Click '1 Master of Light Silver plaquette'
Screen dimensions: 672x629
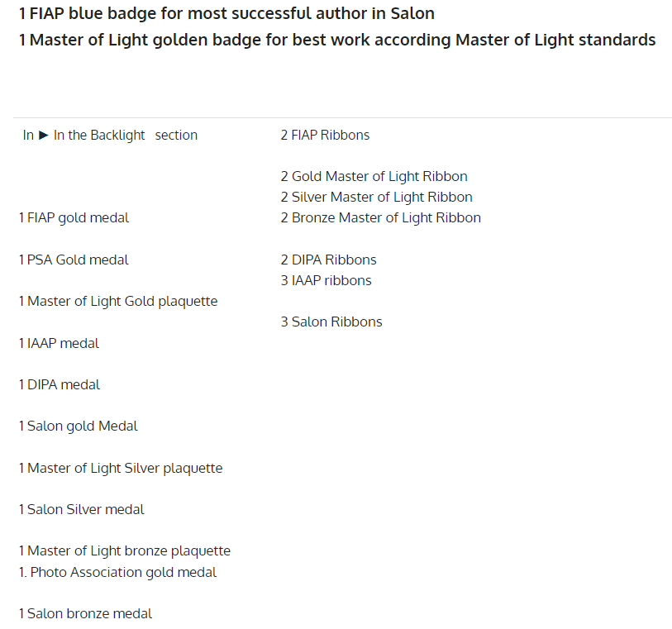pyautogui.click(x=121, y=469)
